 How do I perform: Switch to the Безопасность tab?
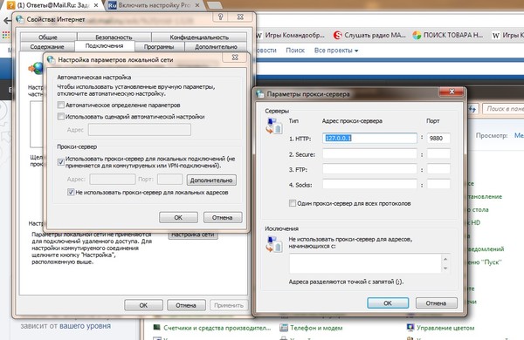114,37
